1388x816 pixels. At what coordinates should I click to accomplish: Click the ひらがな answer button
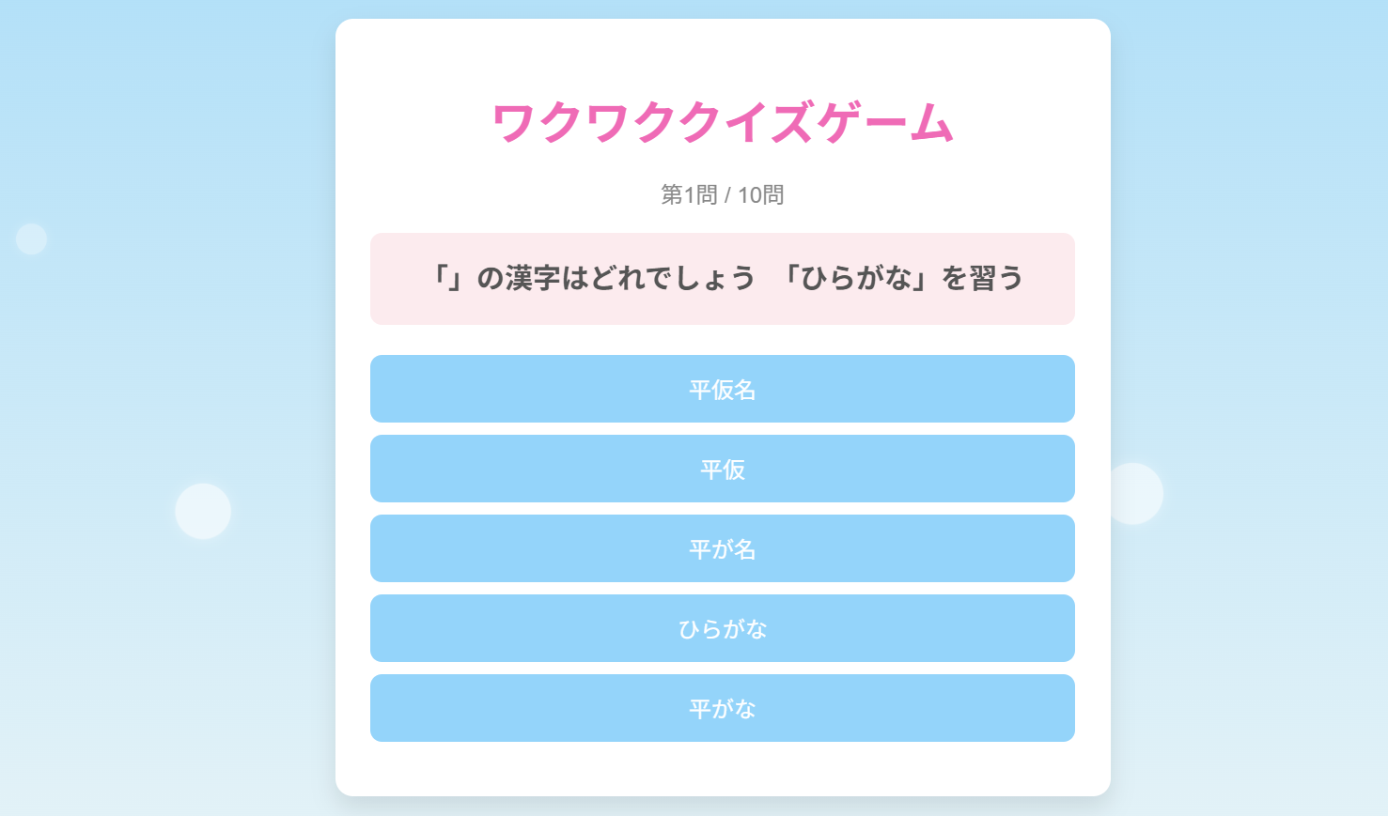[722, 628]
